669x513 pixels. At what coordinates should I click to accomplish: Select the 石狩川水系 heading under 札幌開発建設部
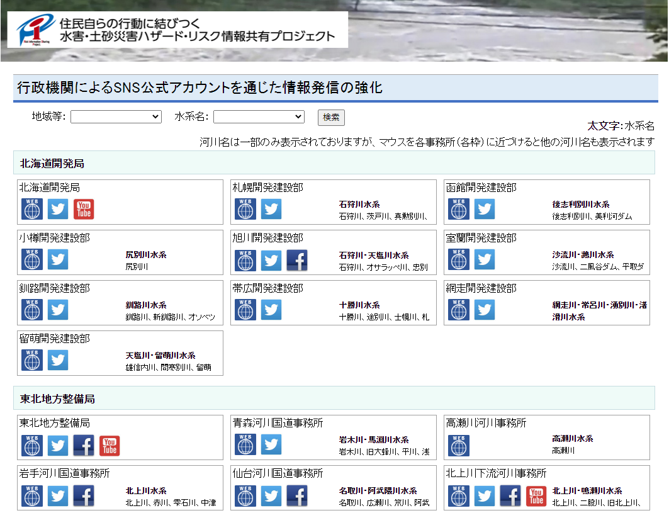(x=359, y=205)
